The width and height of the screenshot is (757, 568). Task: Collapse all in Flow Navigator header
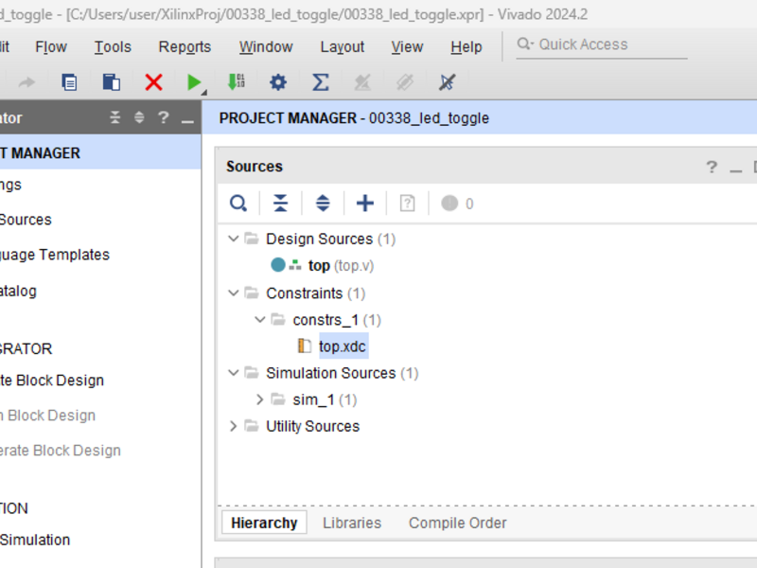point(114,117)
